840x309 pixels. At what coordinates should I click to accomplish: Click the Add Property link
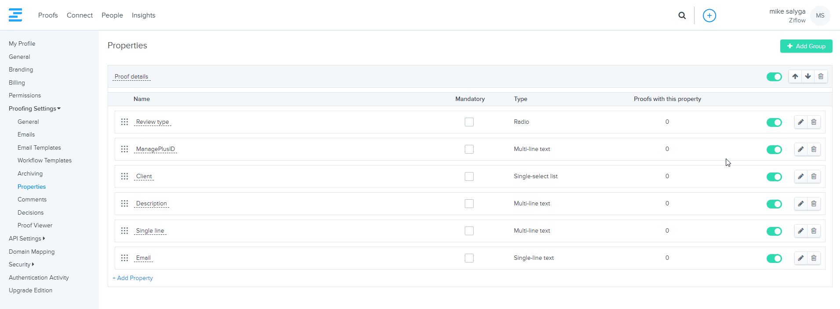point(133,278)
